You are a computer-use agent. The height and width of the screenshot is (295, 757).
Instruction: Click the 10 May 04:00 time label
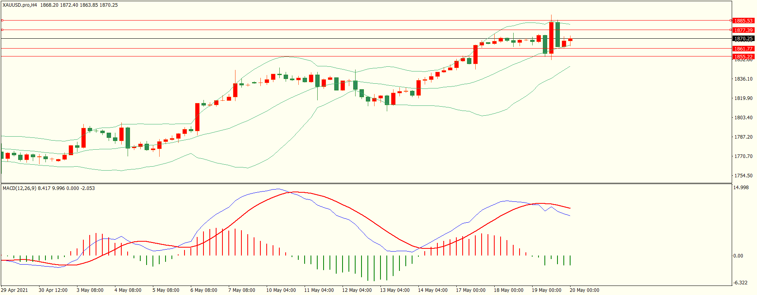click(281, 290)
